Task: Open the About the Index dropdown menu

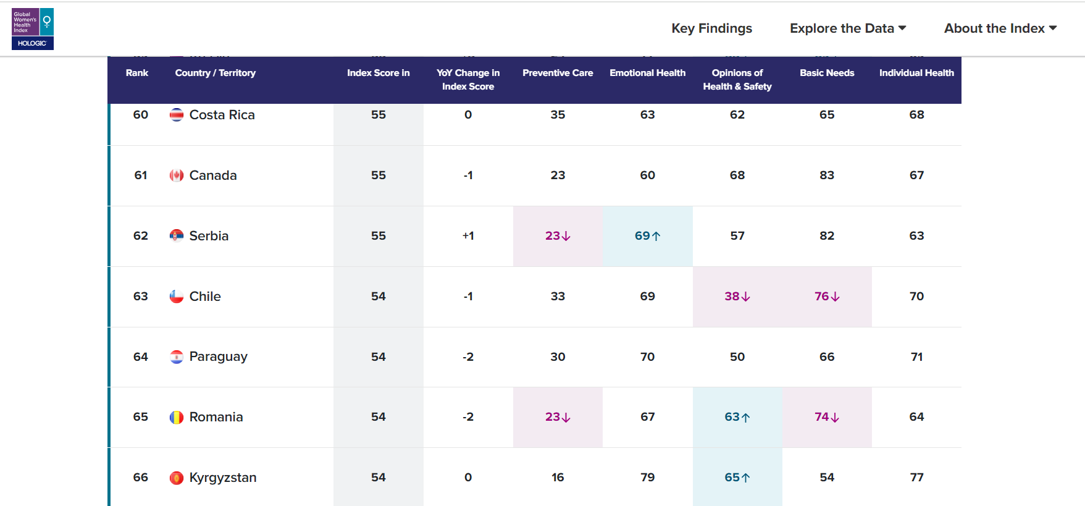Action: pos(1000,28)
